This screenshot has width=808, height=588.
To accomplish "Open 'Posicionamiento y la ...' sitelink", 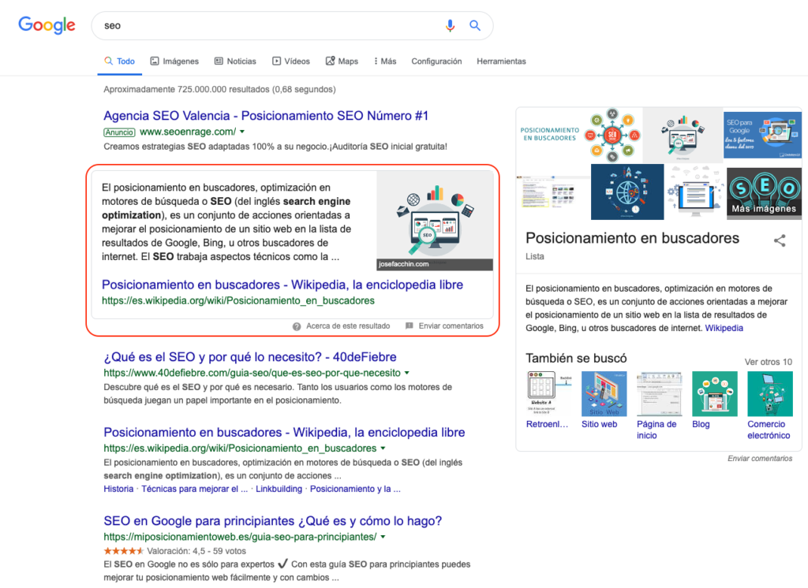I will click(x=355, y=489).
